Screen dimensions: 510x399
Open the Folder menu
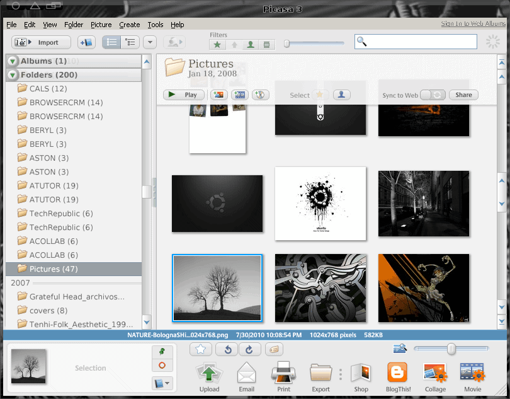coord(74,25)
